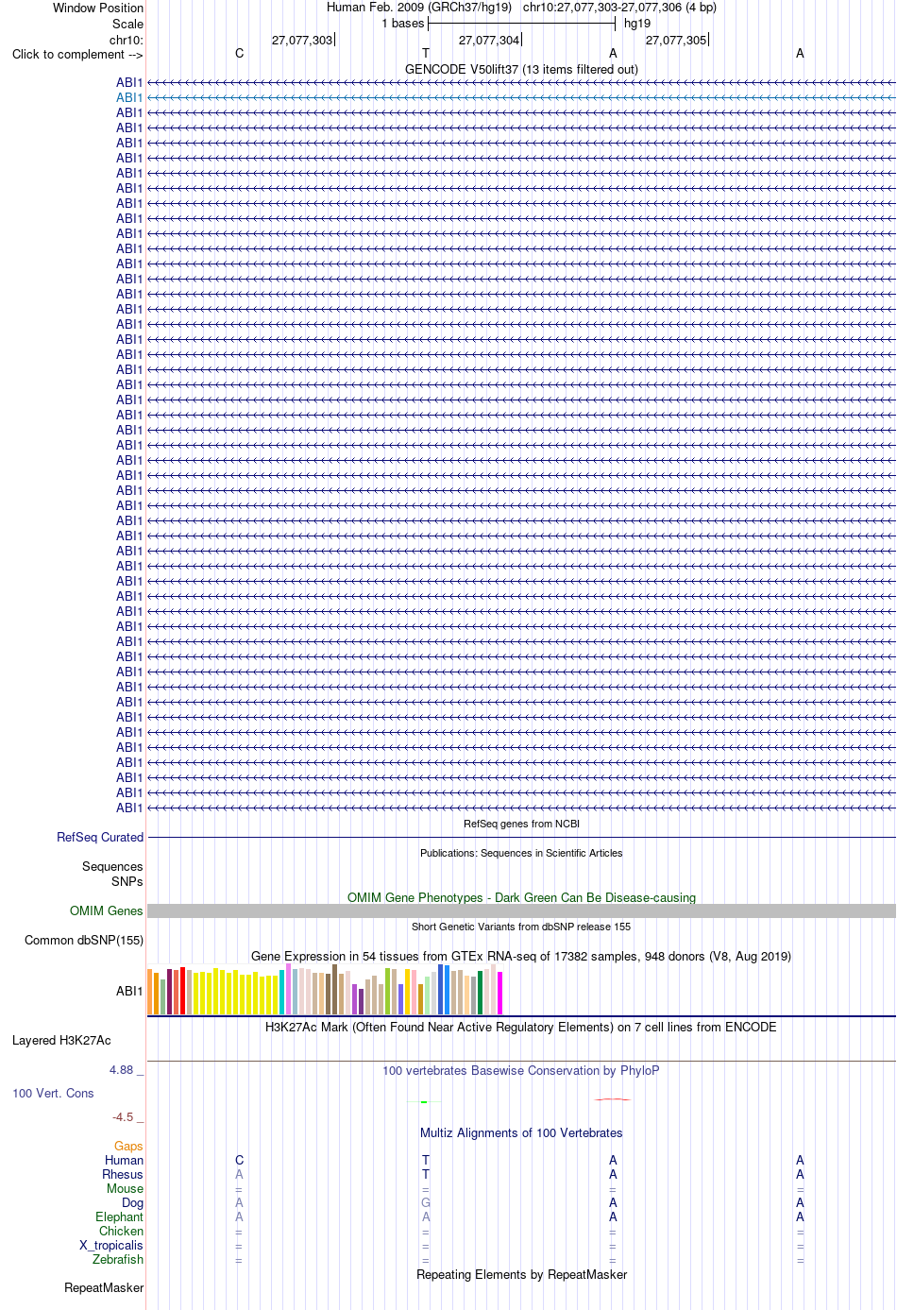This screenshot has width=897, height=1310.
Task: Click GTEx 'Gene Expression in 54 tissues' title
Action: pos(521,956)
